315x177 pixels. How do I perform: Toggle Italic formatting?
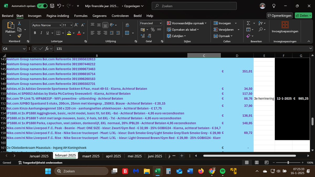click(x=41, y=33)
